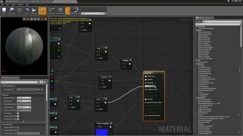Open the Material Domain dropdown

tap(24, 98)
